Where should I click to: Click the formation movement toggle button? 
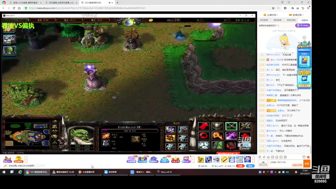[x=55, y=143]
